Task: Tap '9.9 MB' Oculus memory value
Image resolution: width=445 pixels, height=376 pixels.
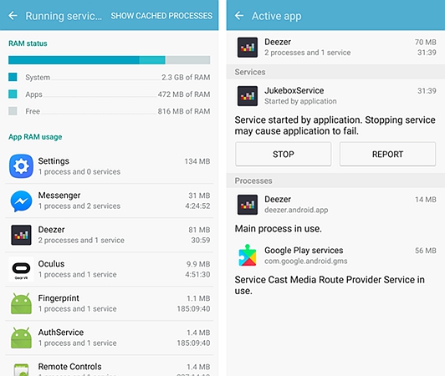Action: click(x=198, y=264)
